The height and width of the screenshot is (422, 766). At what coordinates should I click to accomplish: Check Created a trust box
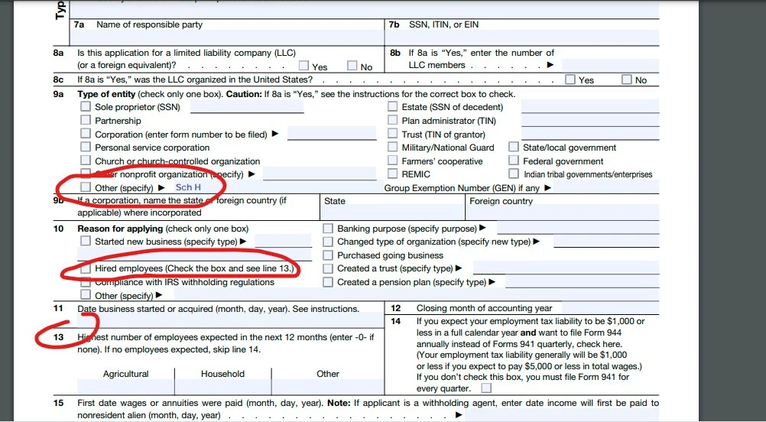point(328,268)
